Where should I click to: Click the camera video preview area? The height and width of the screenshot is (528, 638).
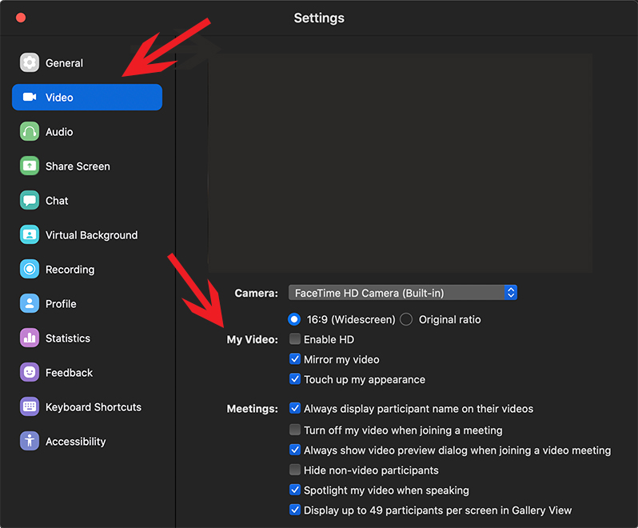[x=400, y=160]
